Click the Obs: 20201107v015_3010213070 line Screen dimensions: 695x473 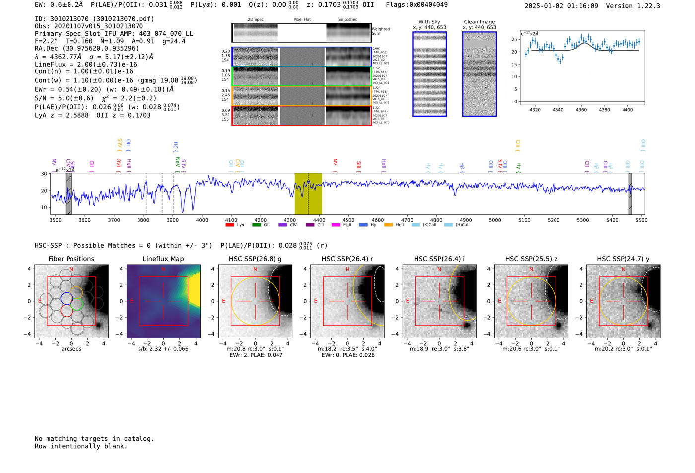click(89, 26)
